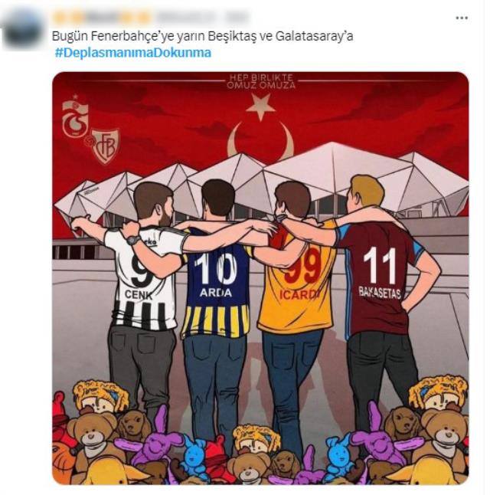Click the tweet text mentioning Fenerbahçe
This screenshot has height=495, width=490.
coord(202,36)
